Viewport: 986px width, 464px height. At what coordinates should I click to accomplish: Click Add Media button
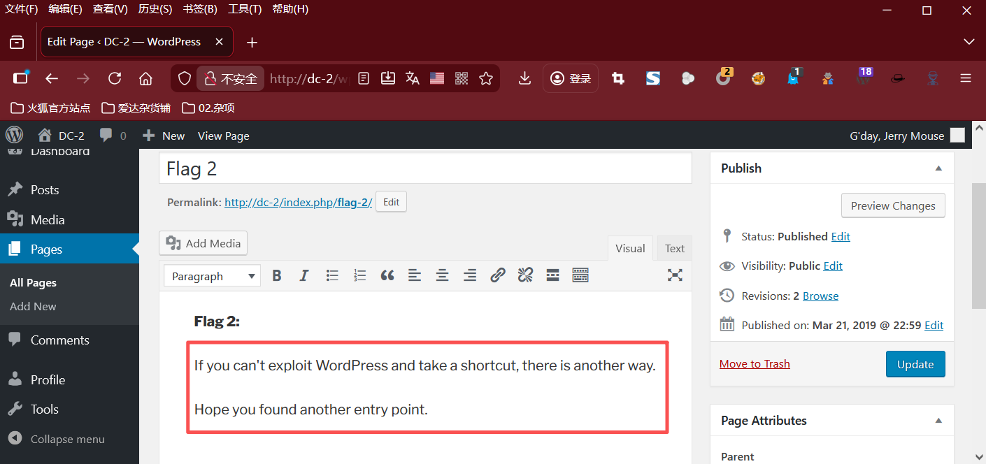pyautogui.click(x=203, y=243)
